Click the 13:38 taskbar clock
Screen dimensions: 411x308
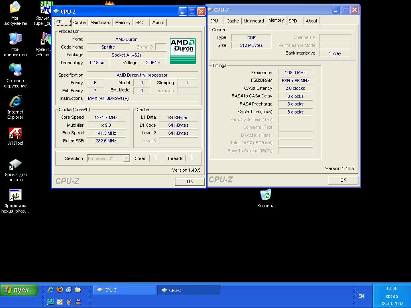[392, 288]
